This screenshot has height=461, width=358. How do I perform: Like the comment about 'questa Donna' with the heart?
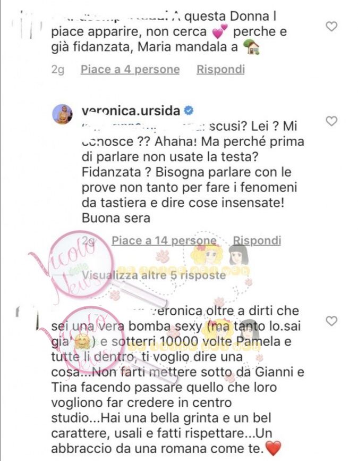click(331, 27)
